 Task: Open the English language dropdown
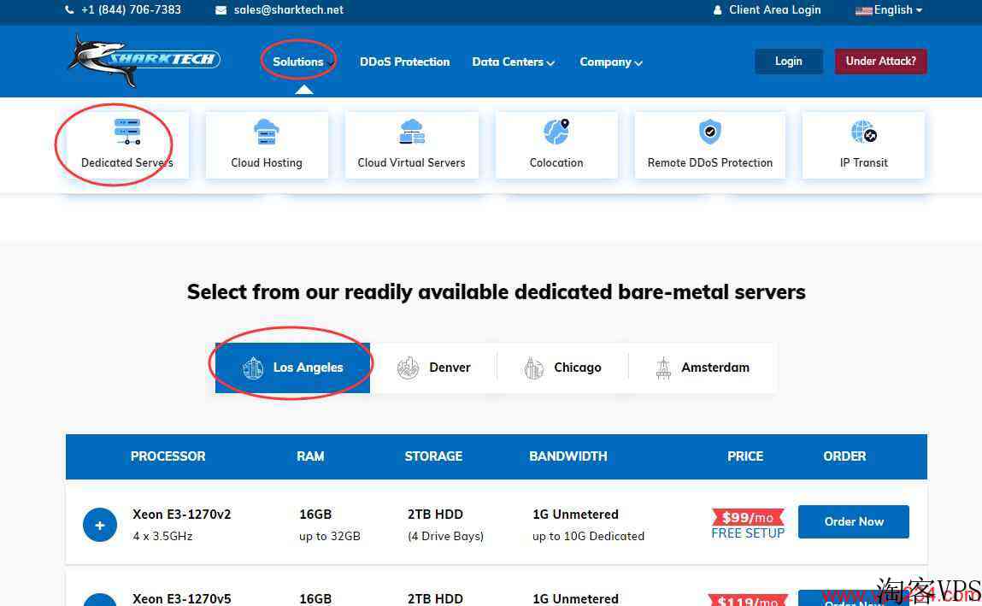pos(889,10)
